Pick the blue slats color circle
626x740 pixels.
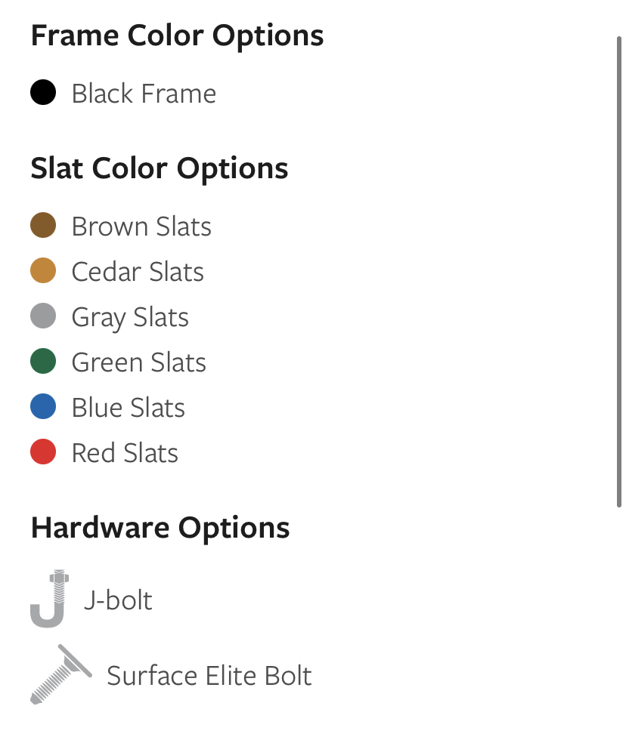[x=43, y=406]
